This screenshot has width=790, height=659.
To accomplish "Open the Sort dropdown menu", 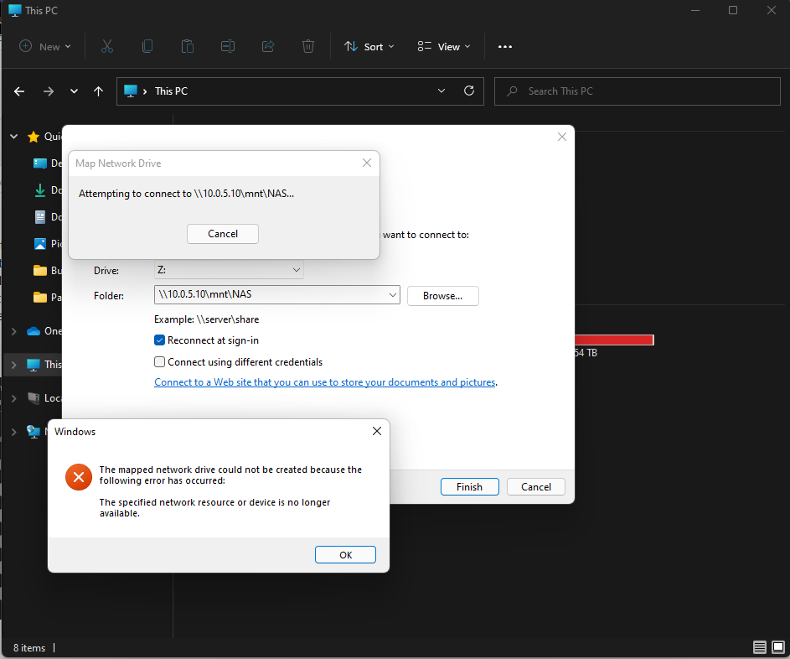I will click(369, 46).
